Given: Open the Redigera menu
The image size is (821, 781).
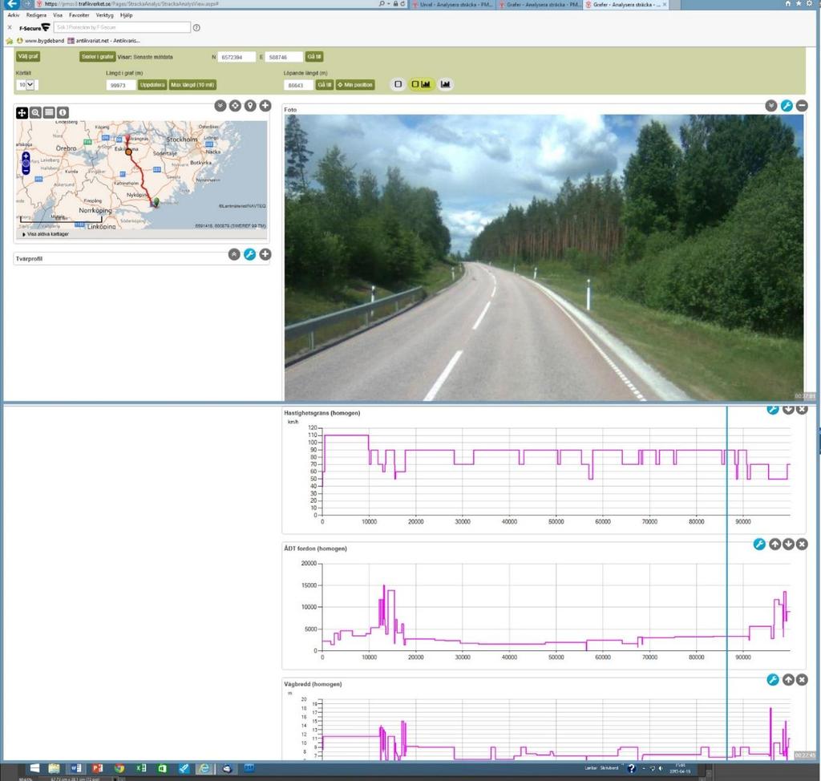Looking at the screenshot, I should point(36,15).
